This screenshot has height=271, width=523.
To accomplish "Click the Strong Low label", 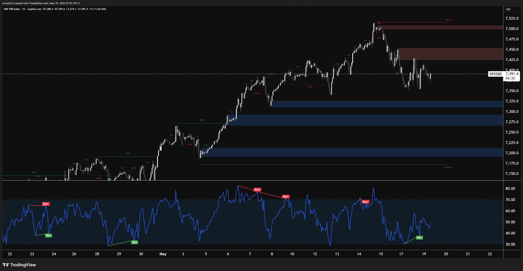I will tap(448, 167).
